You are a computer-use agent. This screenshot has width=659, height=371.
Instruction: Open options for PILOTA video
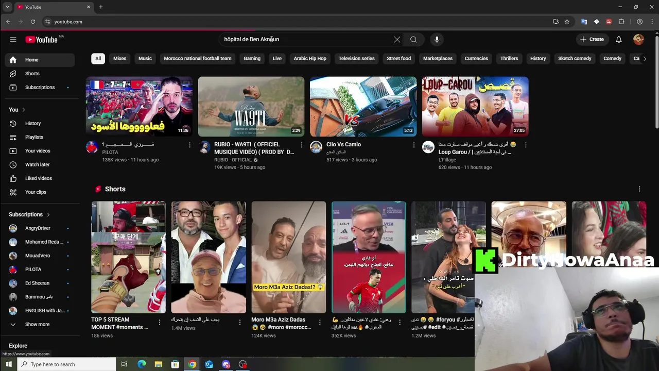[189, 145]
